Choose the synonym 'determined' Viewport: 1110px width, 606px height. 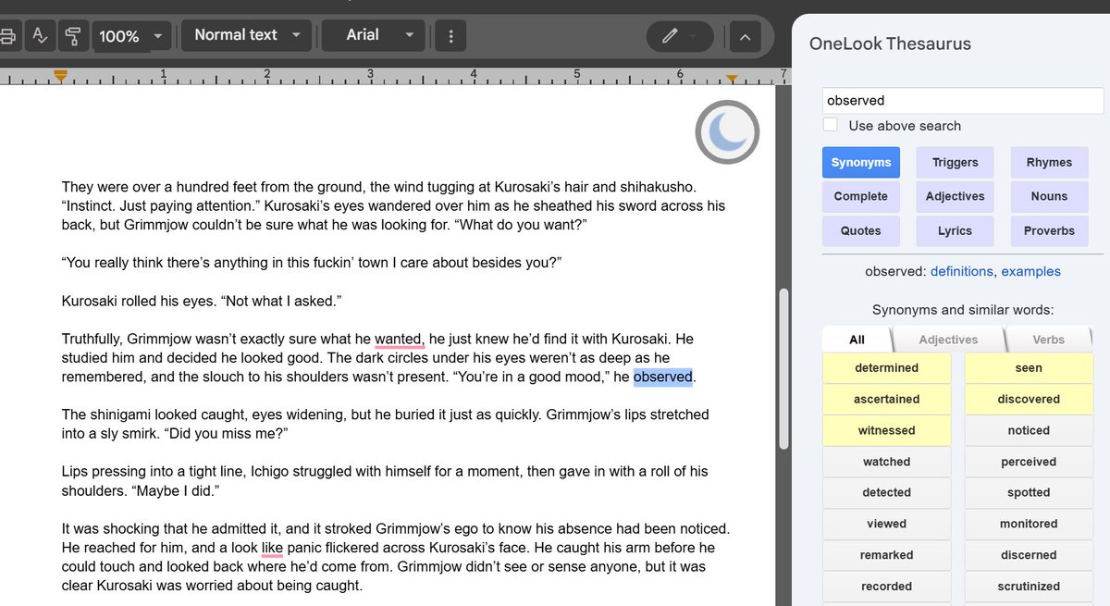coord(886,368)
